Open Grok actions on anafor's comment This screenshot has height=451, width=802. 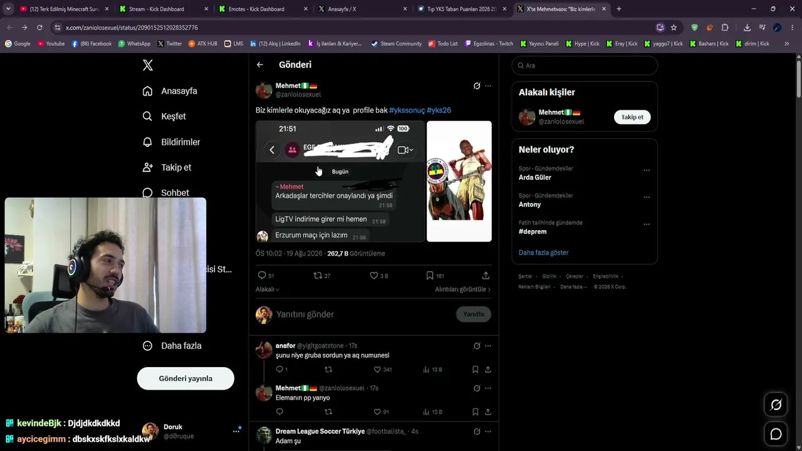click(x=477, y=346)
